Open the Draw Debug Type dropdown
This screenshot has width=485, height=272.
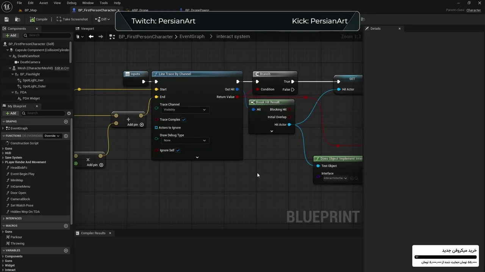pos(185,141)
